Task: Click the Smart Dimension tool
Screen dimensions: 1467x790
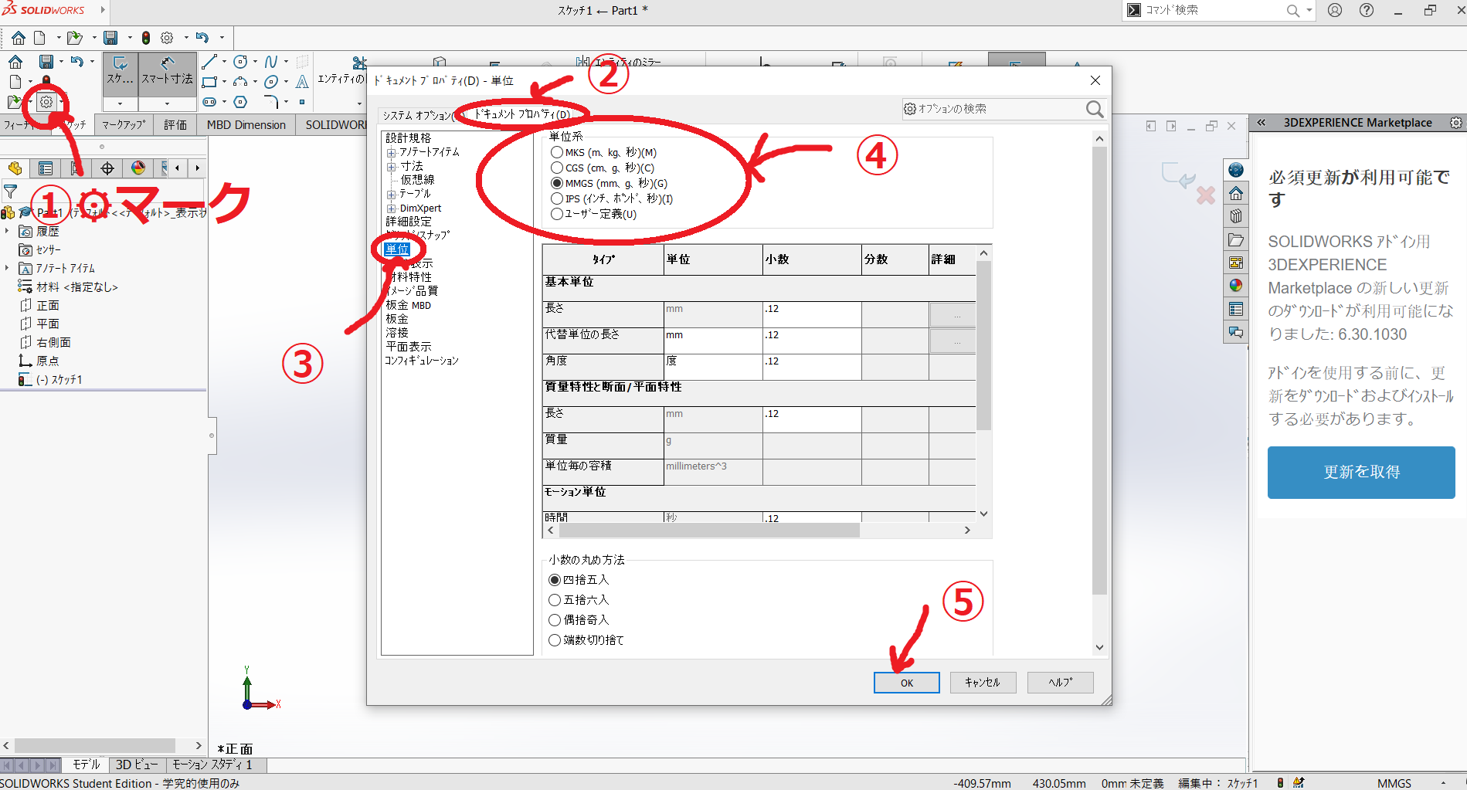Action: [x=167, y=73]
